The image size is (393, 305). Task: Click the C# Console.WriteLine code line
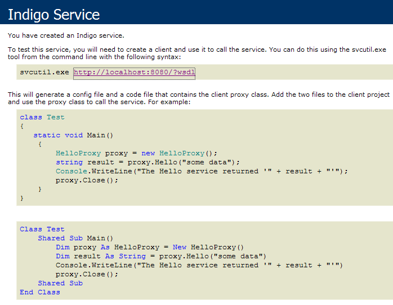(x=202, y=171)
